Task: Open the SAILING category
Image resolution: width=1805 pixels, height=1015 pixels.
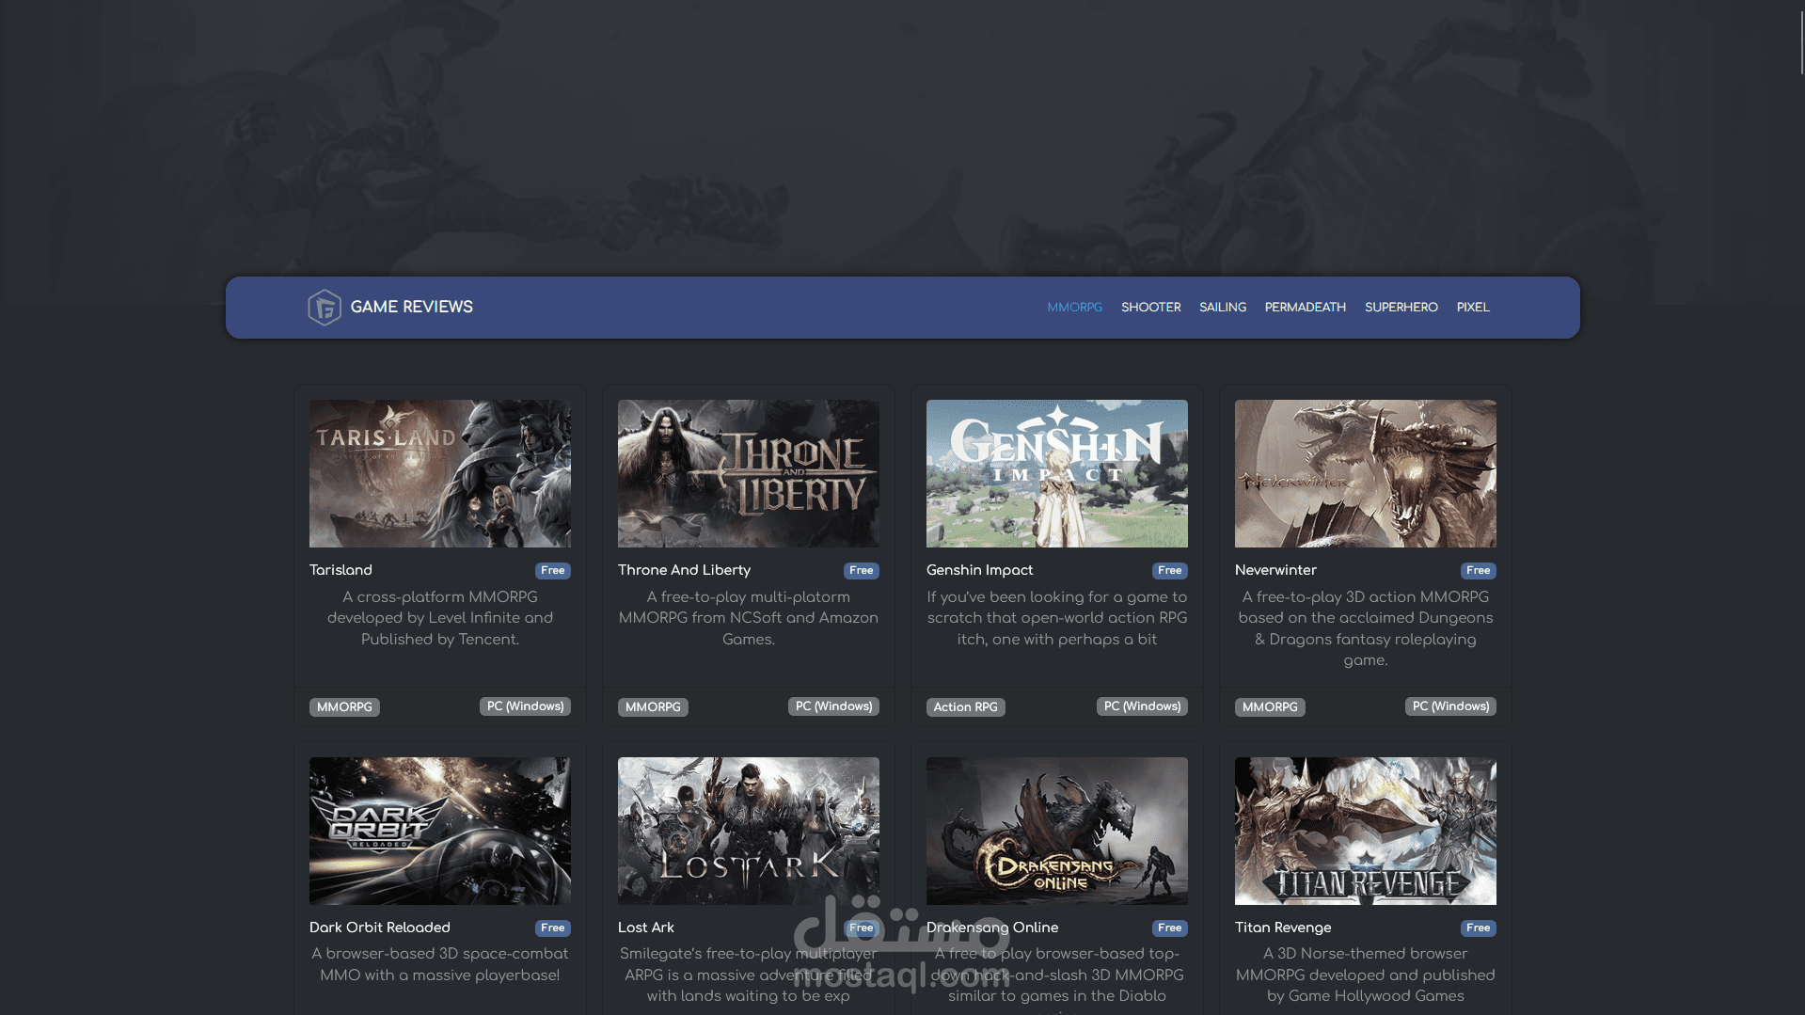Action: click(1222, 308)
